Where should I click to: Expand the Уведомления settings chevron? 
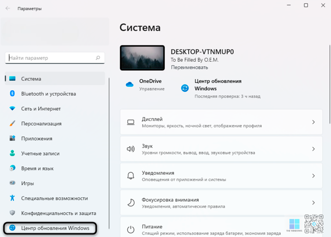pos(313,176)
